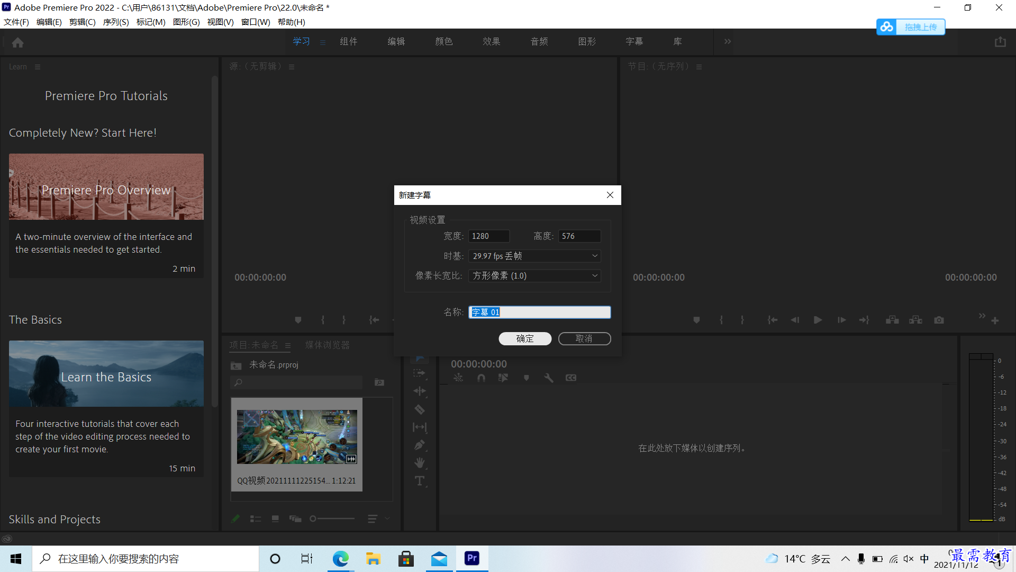This screenshot has height=572, width=1016.
Task: Toggle project writable pencil icon
Action: (235, 519)
